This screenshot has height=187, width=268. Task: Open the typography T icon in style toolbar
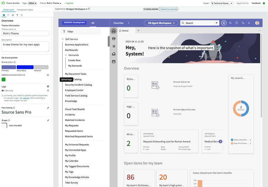point(17,15)
